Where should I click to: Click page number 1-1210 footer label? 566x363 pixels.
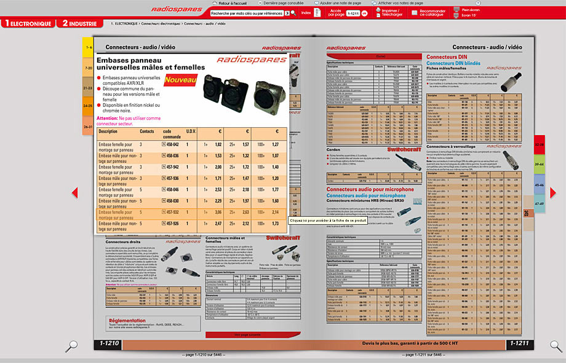109,343
